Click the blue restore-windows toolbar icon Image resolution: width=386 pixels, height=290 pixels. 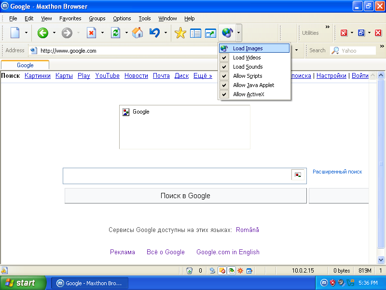point(361,33)
